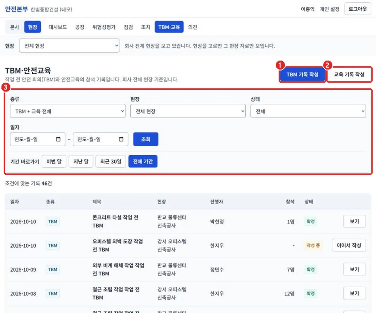Focus the start date input field

coord(38,139)
